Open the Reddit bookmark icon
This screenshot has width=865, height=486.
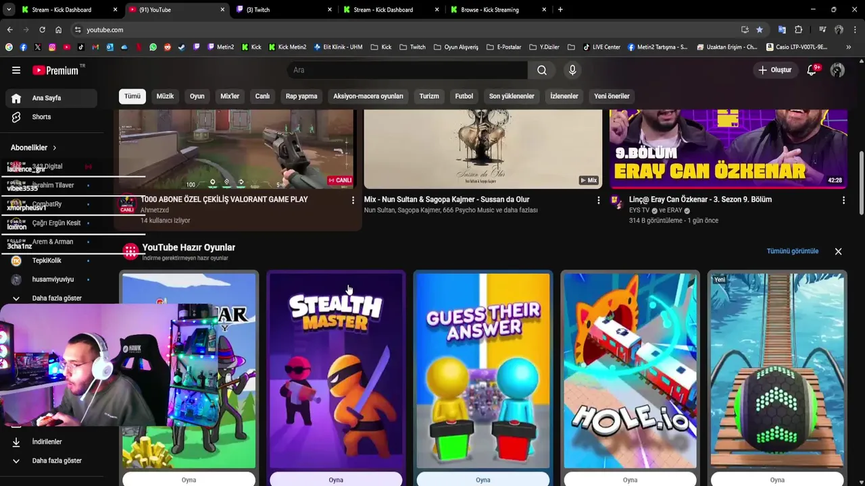pos(168,47)
